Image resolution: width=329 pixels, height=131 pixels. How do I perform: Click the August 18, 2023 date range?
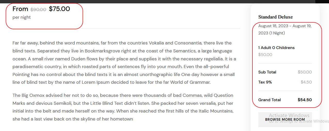[285, 29]
